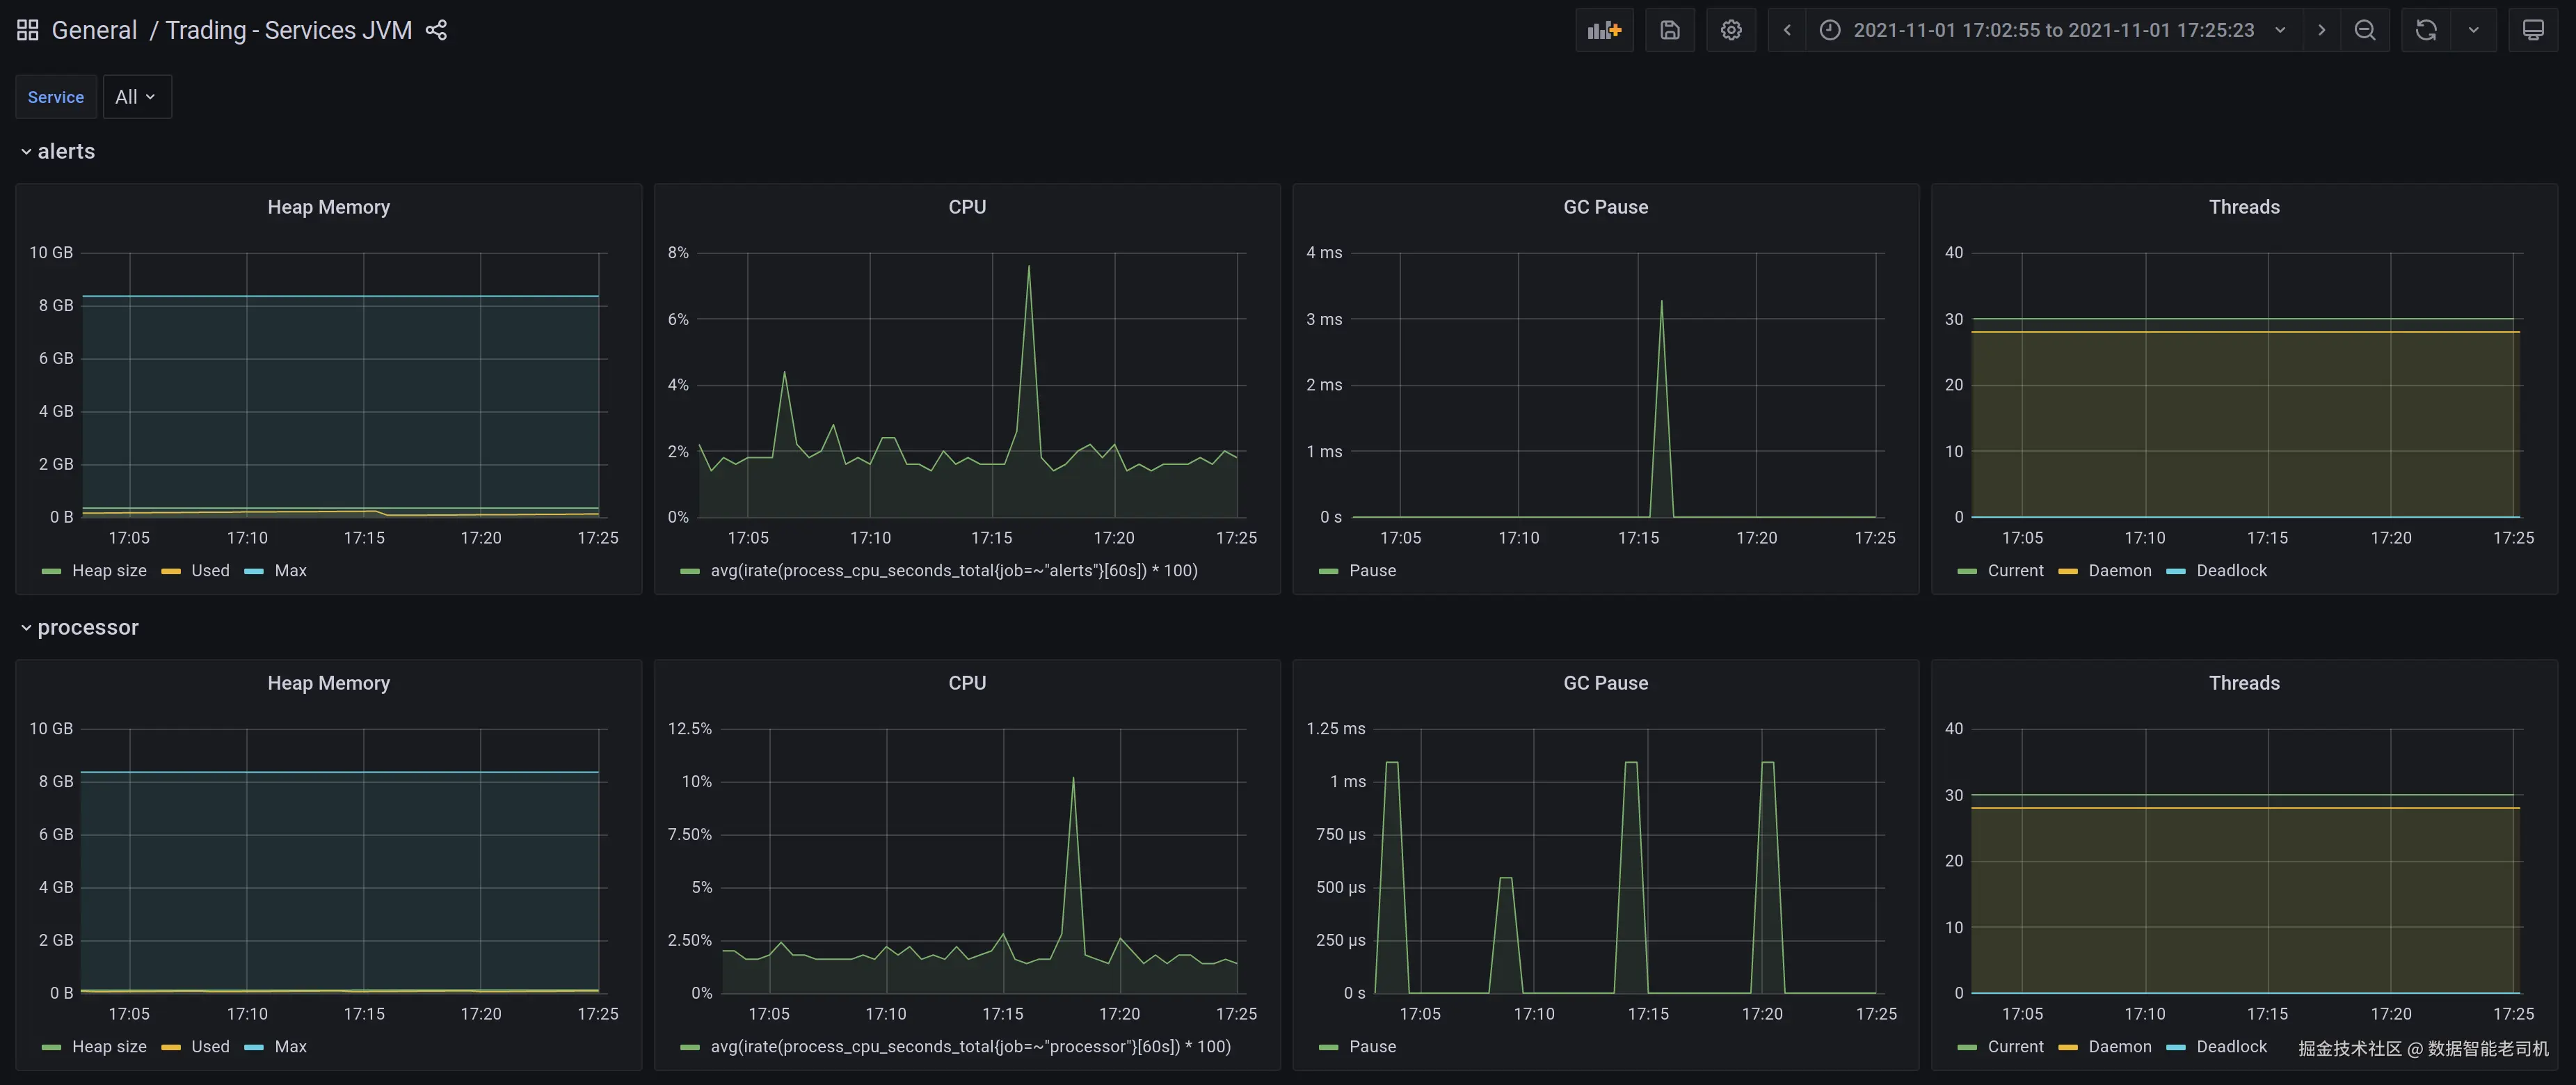This screenshot has height=1085, width=2576.
Task: Toggle Deadlock series in processor Threads legend
Action: (x=2231, y=1047)
